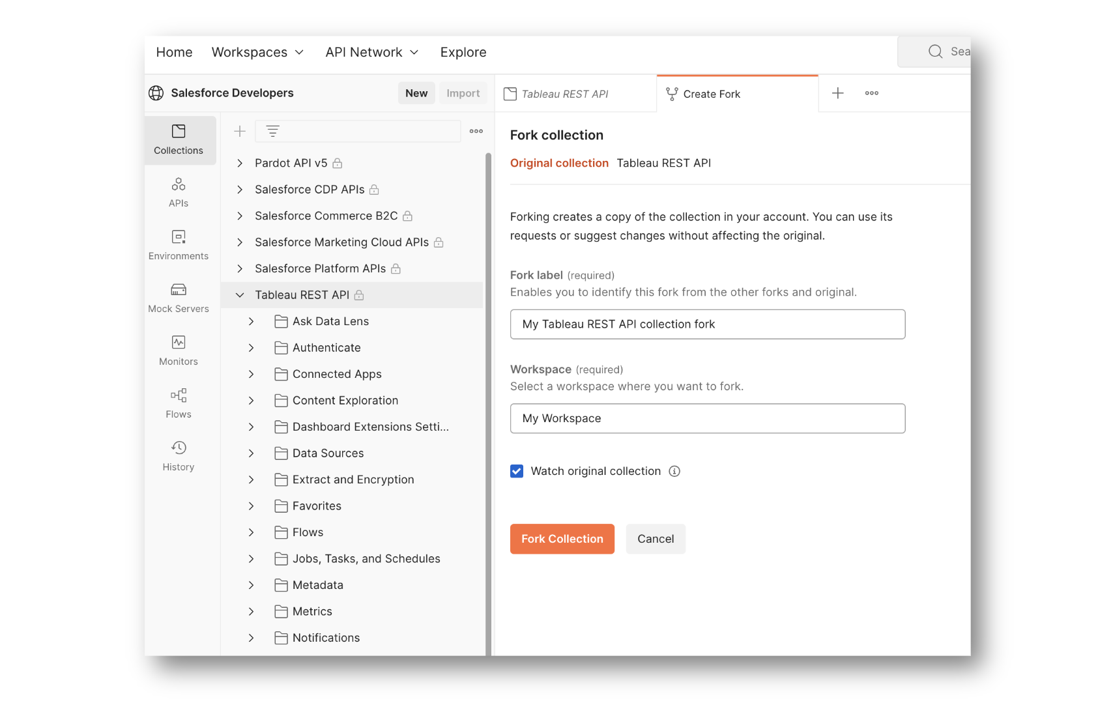Viewport: 1113px width, 701px height.
Task: Click the global Search field in the top bar
Action: (934, 51)
